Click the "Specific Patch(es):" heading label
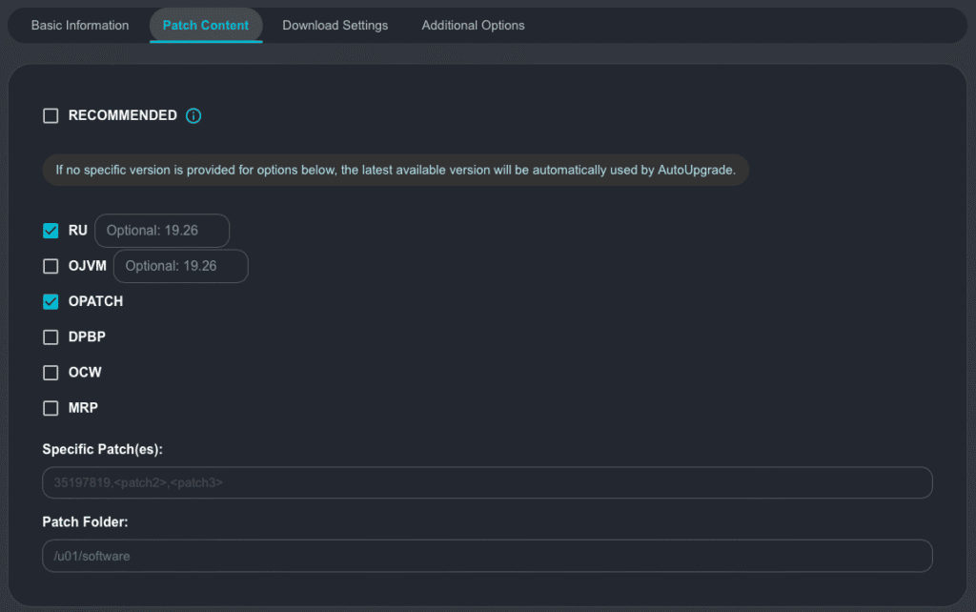Image resolution: width=976 pixels, height=612 pixels. (103, 449)
